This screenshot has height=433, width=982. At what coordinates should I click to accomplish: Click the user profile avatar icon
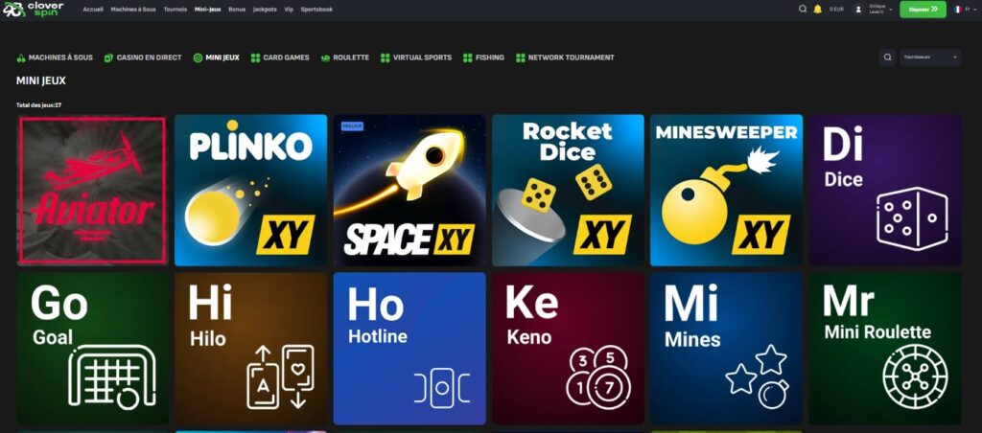(x=858, y=10)
